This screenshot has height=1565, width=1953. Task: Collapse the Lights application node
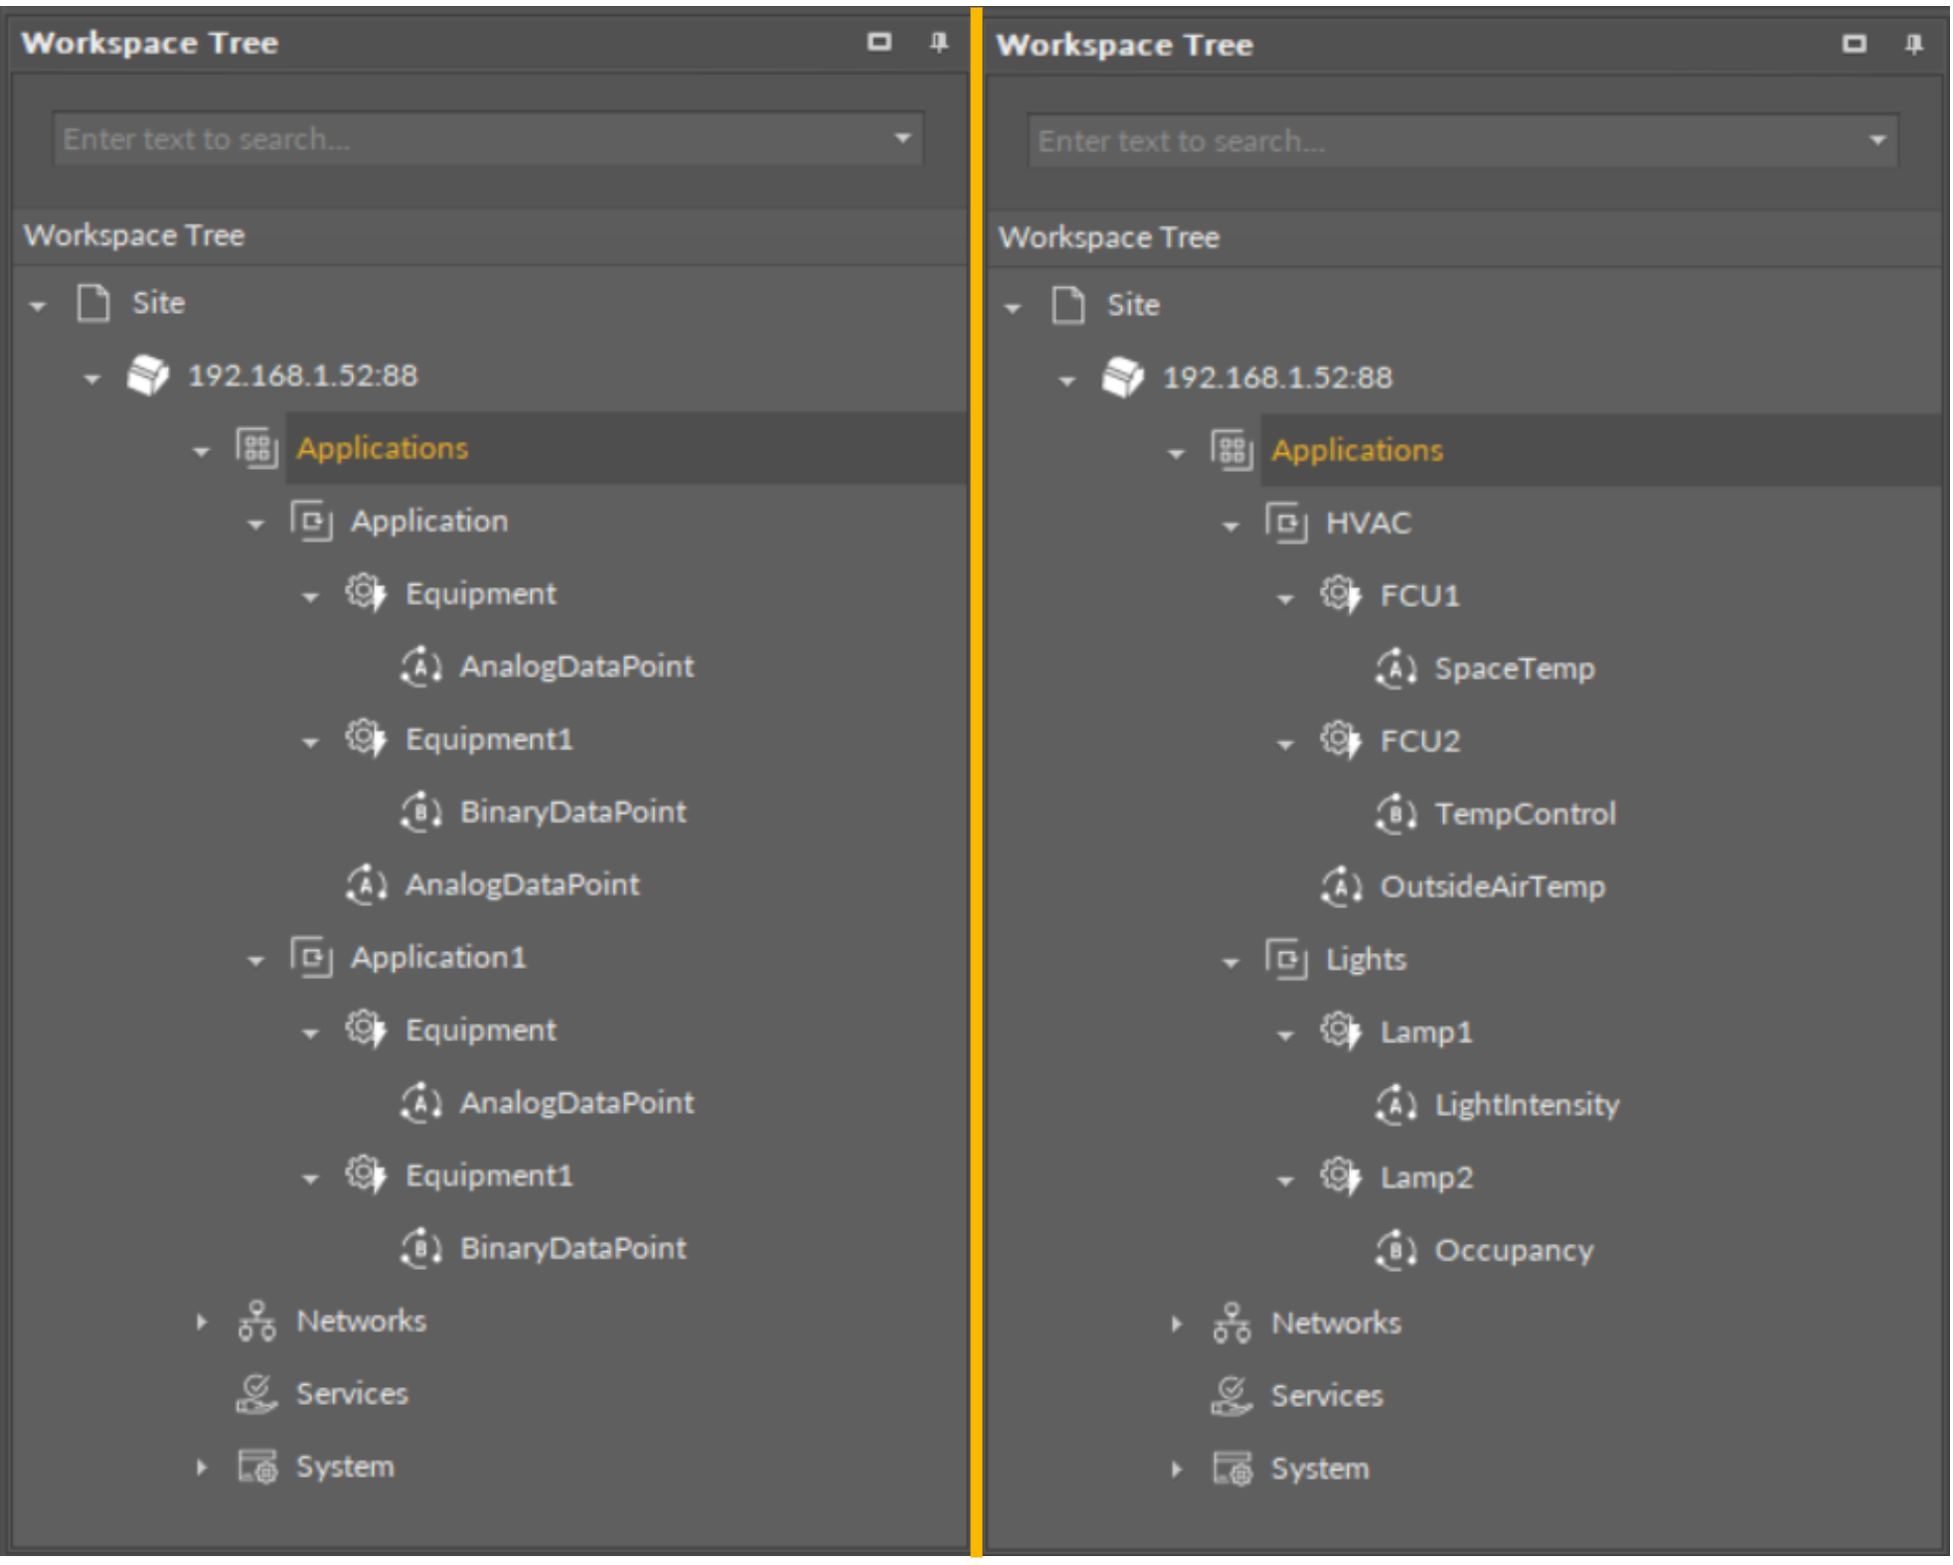coord(1230,962)
